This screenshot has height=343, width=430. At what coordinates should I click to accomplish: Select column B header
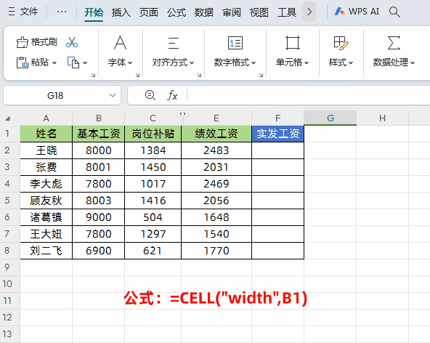pos(99,118)
